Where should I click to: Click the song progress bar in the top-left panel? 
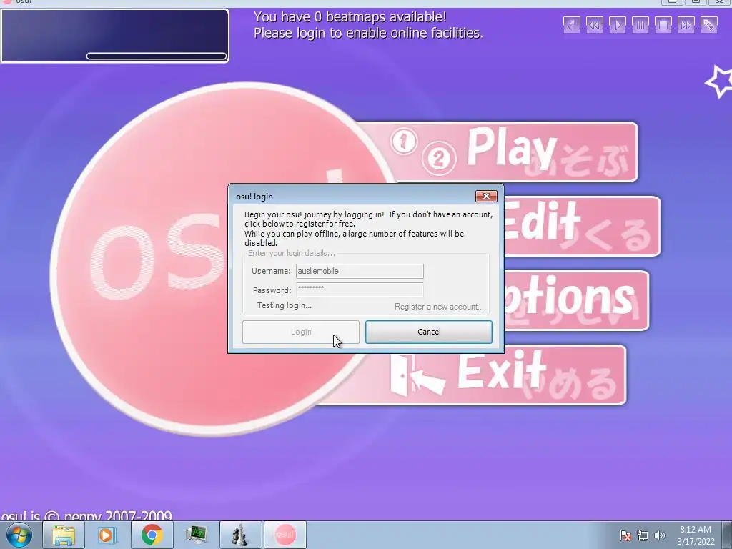coord(157,56)
